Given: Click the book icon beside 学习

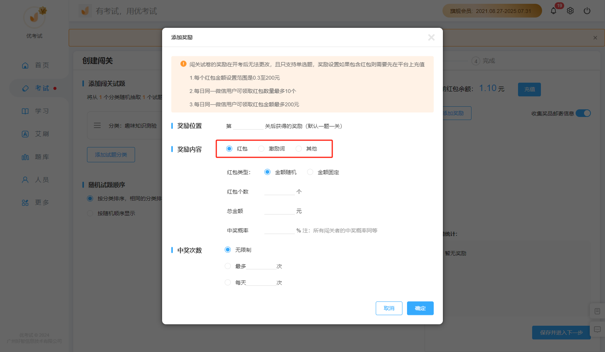Looking at the screenshot, I should pos(25,111).
